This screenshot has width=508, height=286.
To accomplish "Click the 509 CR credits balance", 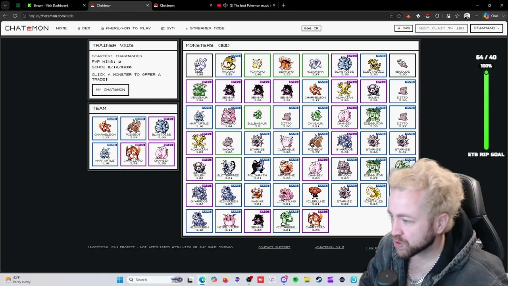I will (311, 28).
